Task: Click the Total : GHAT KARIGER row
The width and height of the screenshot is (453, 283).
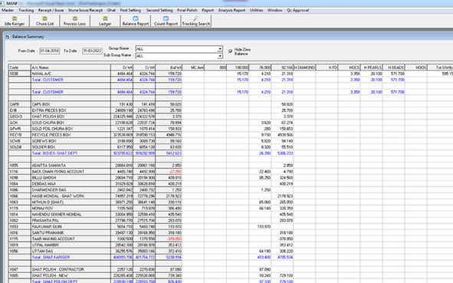Action: click(x=51, y=257)
